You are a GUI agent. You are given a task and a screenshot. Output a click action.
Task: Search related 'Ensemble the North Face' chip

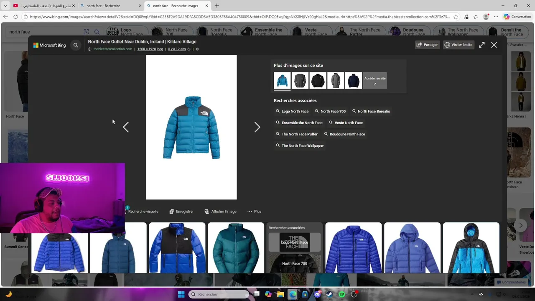click(299, 122)
